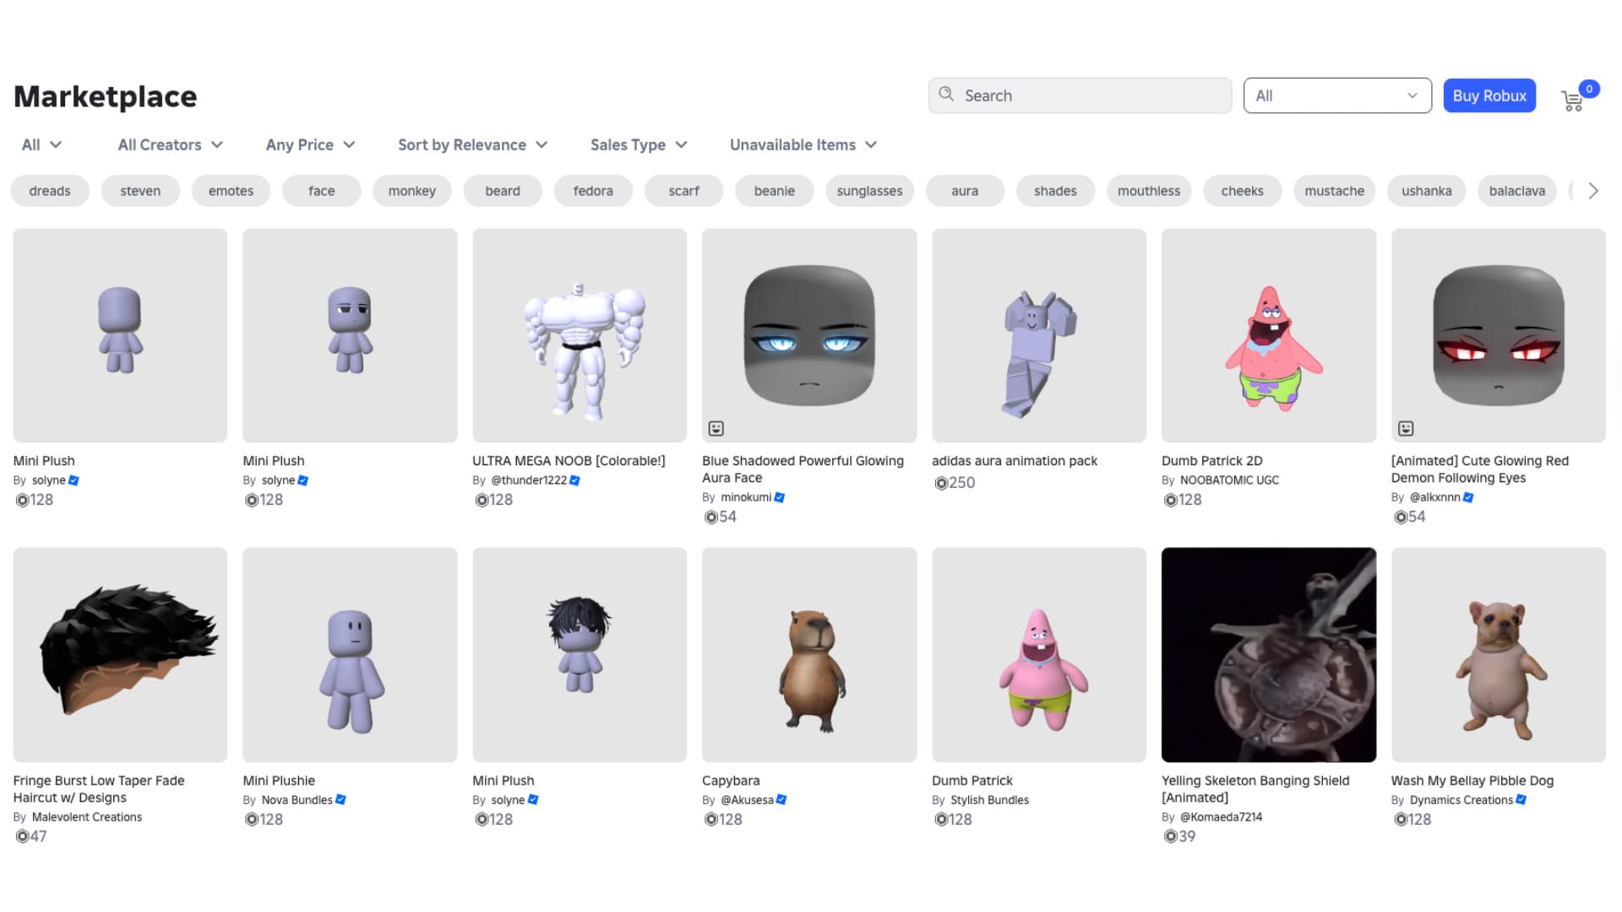
Task: Click the right chevron to reveal more filter tags
Action: tap(1592, 191)
